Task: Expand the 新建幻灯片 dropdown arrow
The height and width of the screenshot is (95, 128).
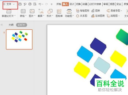Action: 15,16
